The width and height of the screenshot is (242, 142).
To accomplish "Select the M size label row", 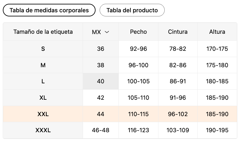I will [x=43, y=65].
